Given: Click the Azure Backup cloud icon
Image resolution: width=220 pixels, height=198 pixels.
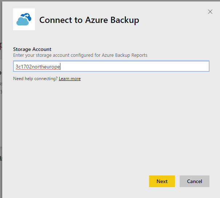Looking at the screenshot, I should [24, 19].
